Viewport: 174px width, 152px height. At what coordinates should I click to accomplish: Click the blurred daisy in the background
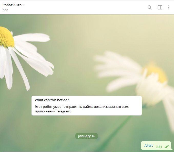pos(151,77)
